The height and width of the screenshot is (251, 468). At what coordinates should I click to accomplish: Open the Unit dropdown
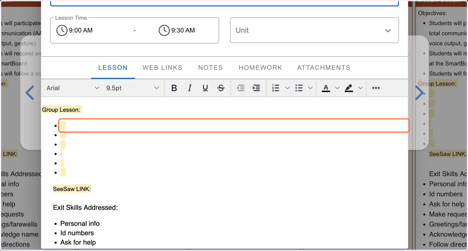point(314,30)
